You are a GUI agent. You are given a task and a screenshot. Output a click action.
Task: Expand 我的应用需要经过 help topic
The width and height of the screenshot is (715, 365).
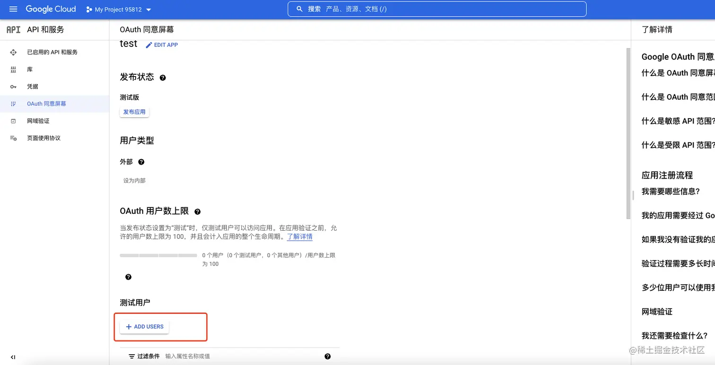point(678,216)
